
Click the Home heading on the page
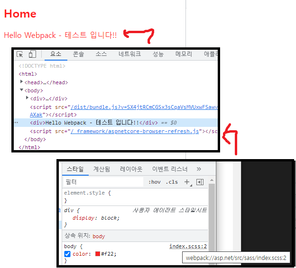pyautogui.click(x=20, y=14)
